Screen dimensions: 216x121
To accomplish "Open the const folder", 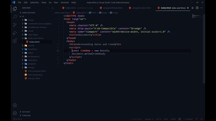I will point(31,31).
